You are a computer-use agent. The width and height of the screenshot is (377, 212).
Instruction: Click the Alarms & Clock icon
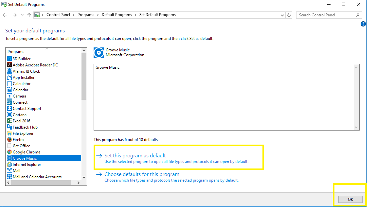(x=9, y=71)
